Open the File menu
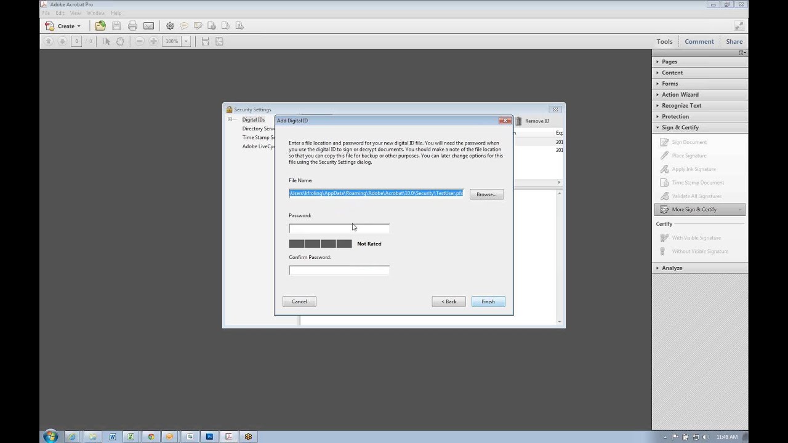788x443 pixels. point(46,13)
